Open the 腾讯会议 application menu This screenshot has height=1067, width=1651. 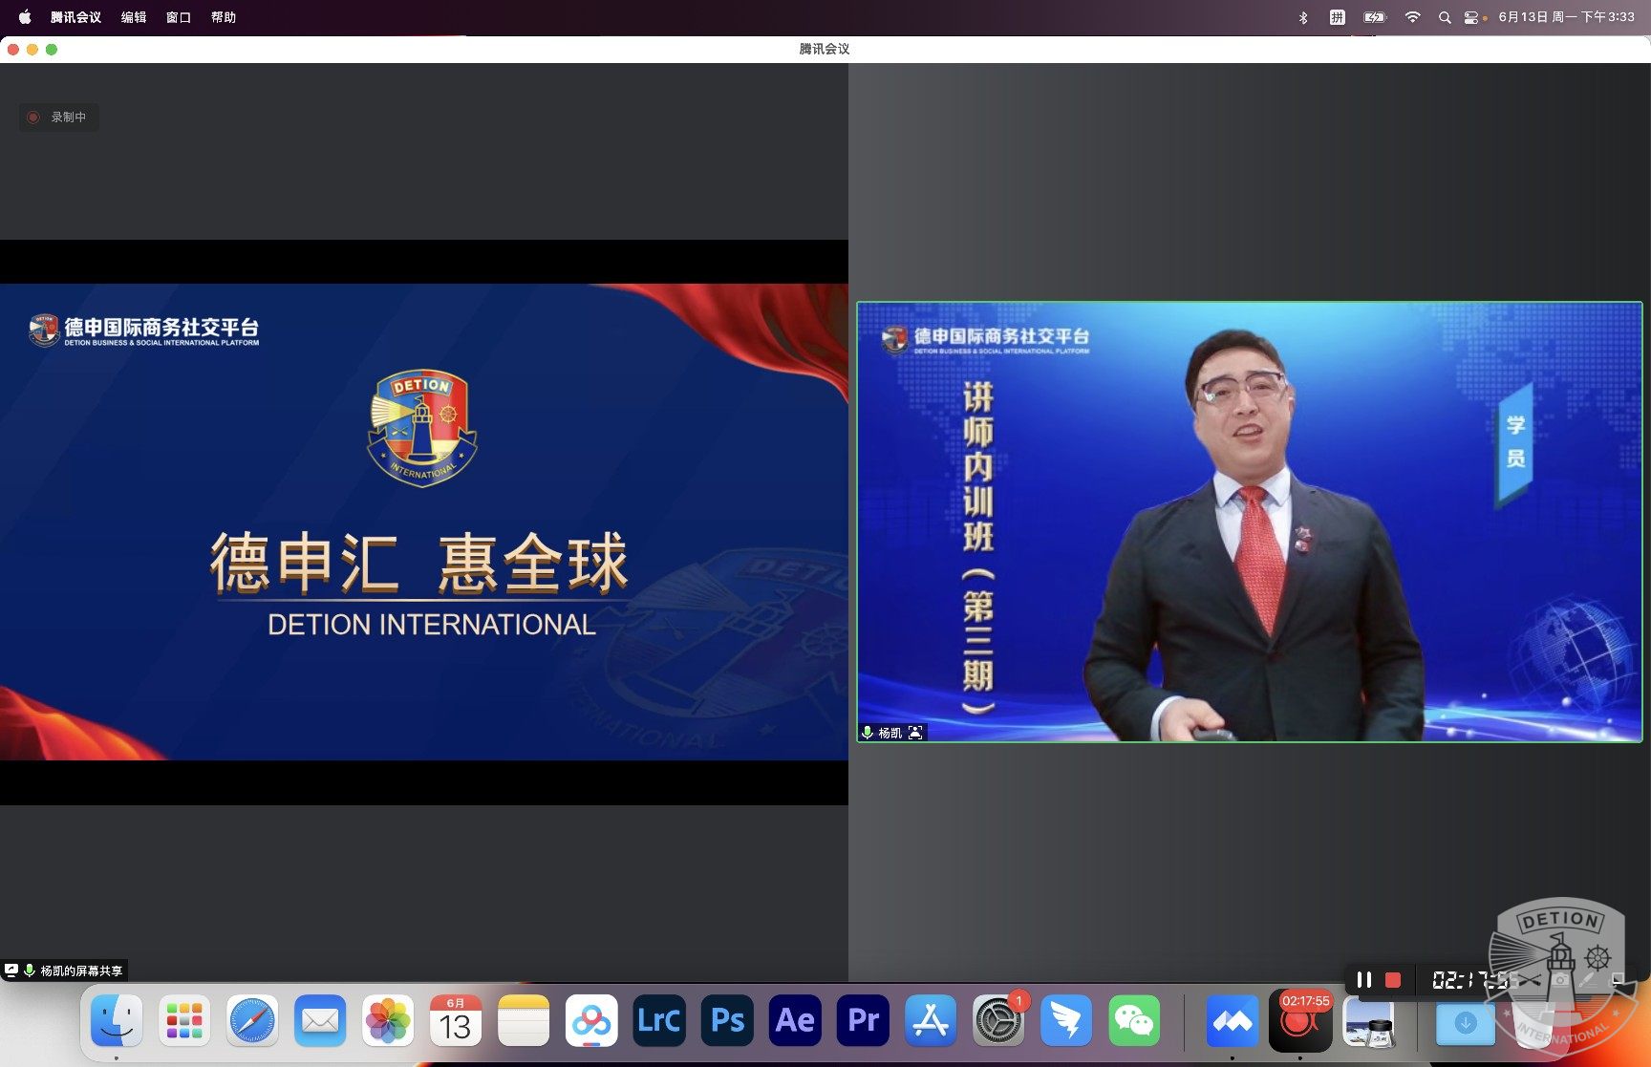point(75,17)
